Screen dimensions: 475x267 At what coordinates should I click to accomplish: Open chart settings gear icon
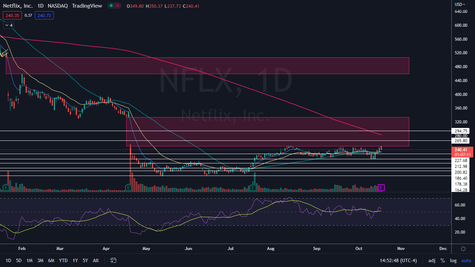[x=463, y=249]
